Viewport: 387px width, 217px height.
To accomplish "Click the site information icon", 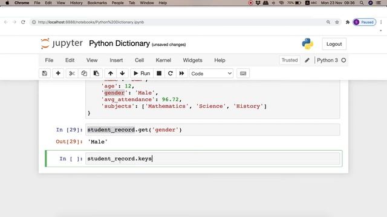I will tap(34, 22).
